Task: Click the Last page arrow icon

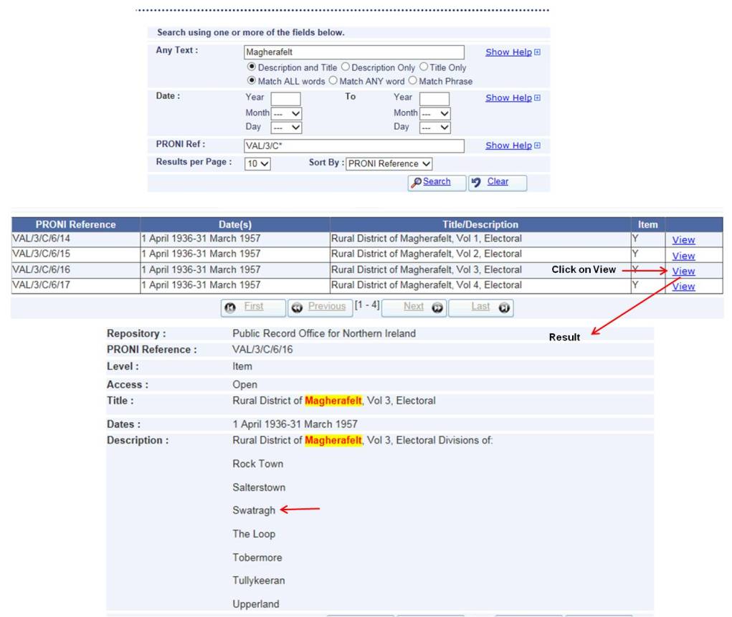Action: click(x=504, y=307)
